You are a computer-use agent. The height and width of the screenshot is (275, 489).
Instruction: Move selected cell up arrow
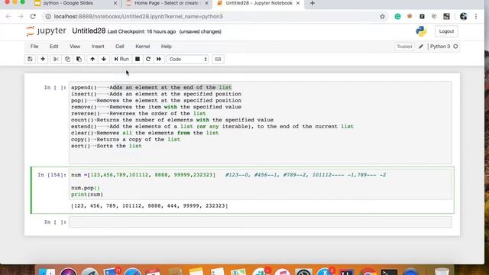click(x=92, y=59)
